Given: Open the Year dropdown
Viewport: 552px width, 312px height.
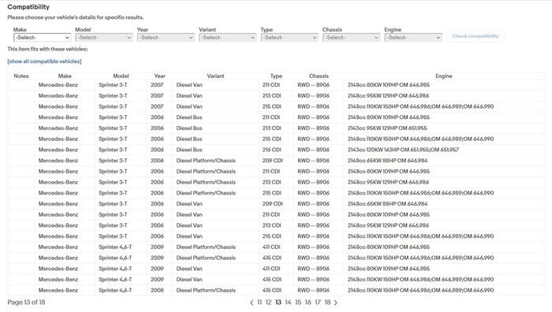Looking at the screenshot, I should click(166, 37).
